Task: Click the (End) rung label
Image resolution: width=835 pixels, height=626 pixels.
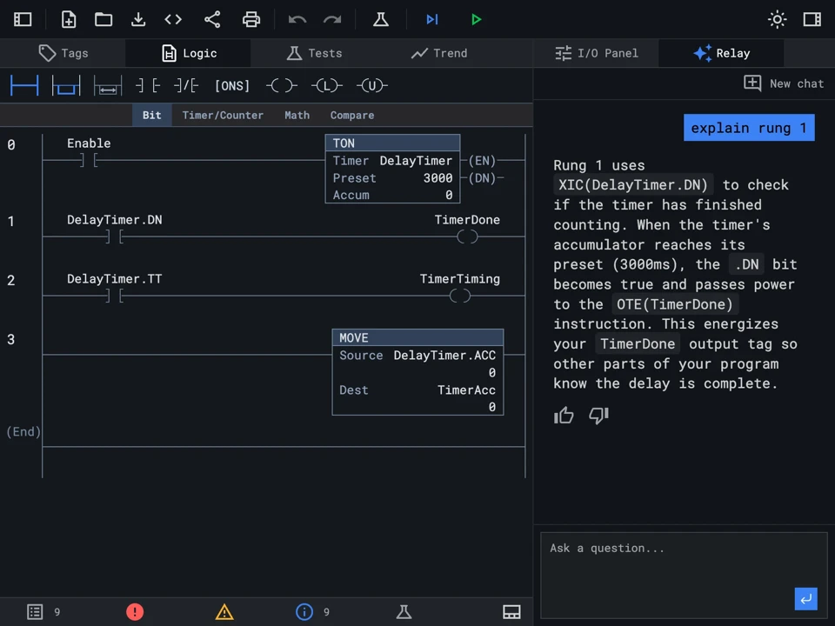Action: [23, 432]
